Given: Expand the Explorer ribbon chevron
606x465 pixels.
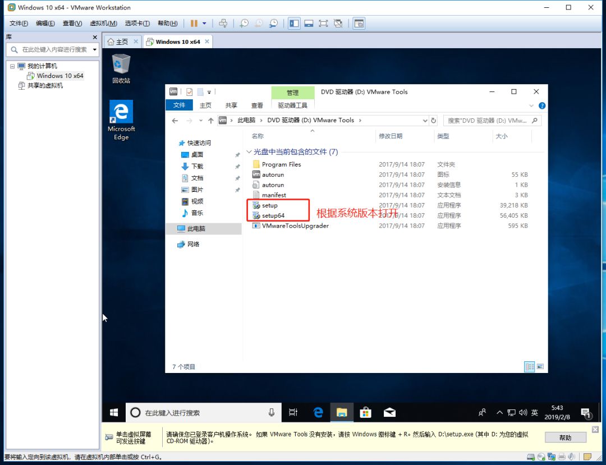Looking at the screenshot, I should [531, 105].
